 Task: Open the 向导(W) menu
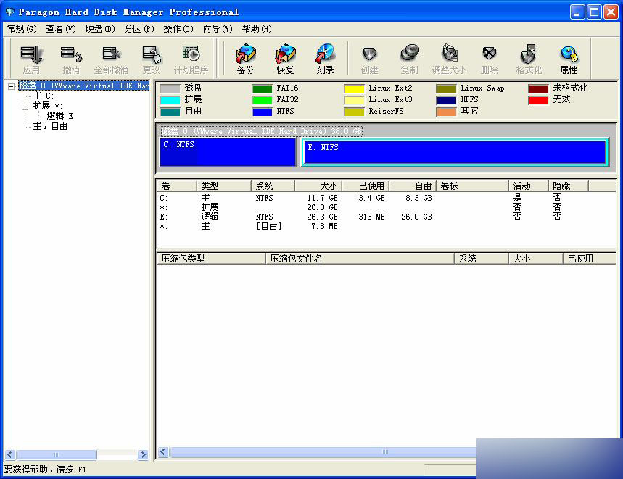tap(218, 29)
